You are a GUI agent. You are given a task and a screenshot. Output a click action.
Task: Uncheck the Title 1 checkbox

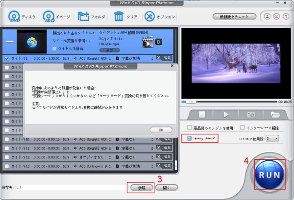coord(7,58)
